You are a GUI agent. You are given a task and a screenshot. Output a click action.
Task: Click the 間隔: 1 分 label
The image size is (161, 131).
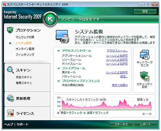click(x=143, y=100)
